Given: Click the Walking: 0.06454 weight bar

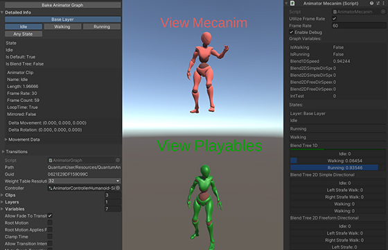Looking at the screenshot, I should (x=337, y=160).
